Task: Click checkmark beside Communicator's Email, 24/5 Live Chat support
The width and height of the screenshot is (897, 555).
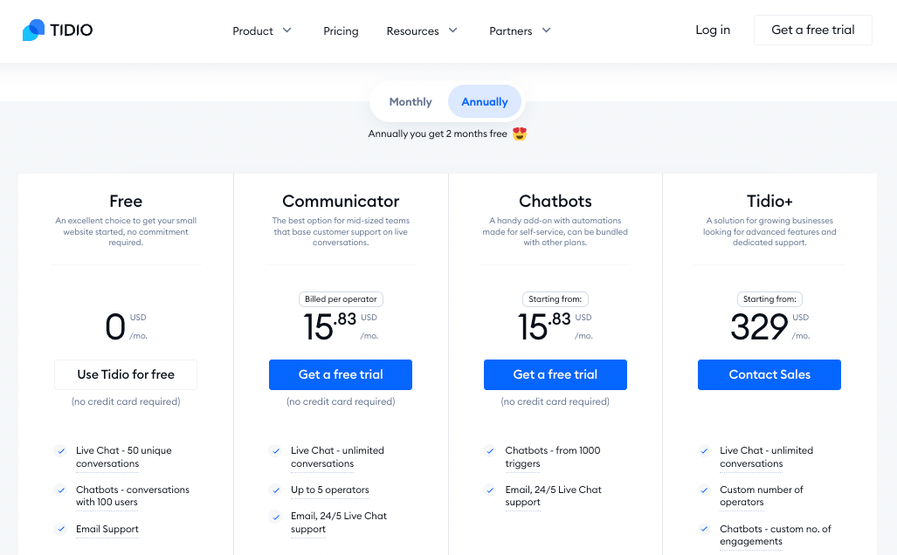Action: point(276,516)
